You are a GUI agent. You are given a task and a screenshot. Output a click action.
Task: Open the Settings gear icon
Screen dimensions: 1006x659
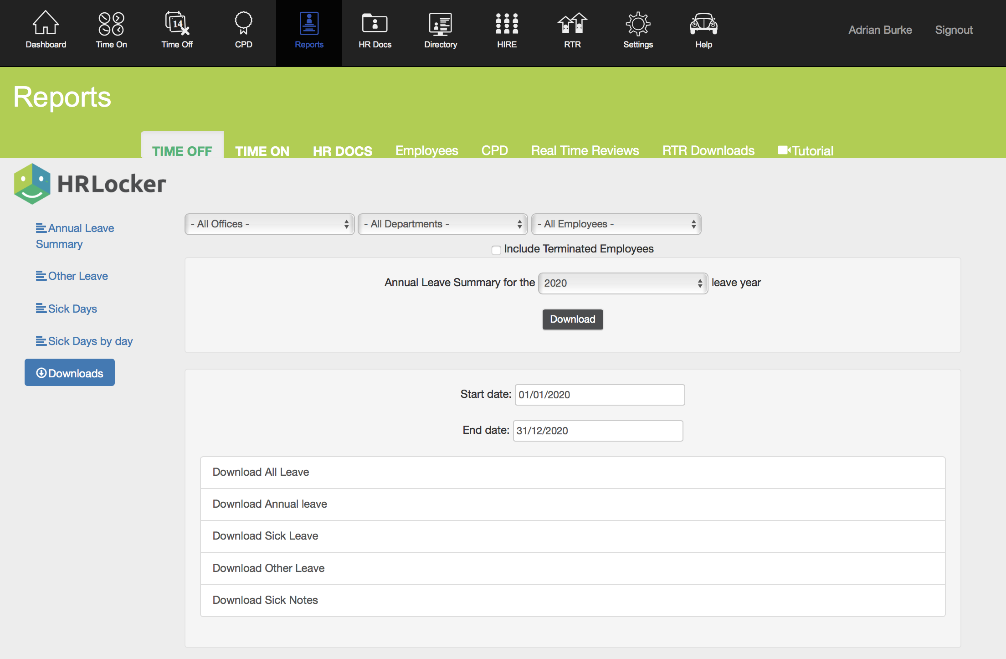638,24
